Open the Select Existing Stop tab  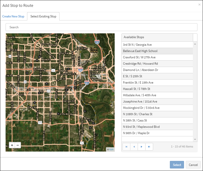pyautogui.click(x=43, y=16)
